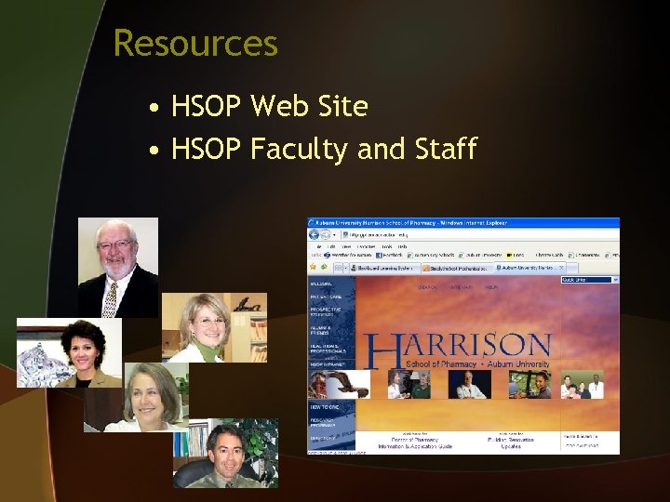Open the Auburn City Schools favorites link
The width and height of the screenshot is (670, 502).
click(430, 256)
